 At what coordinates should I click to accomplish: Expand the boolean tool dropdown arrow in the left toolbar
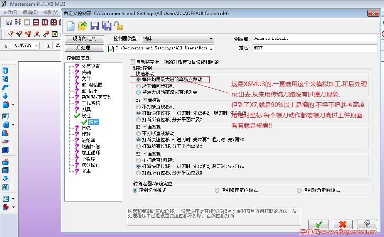13,125
